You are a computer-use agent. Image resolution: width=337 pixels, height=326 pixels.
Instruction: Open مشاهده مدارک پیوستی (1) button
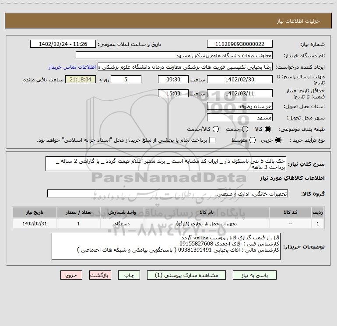pyautogui.click(x=186, y=275)
